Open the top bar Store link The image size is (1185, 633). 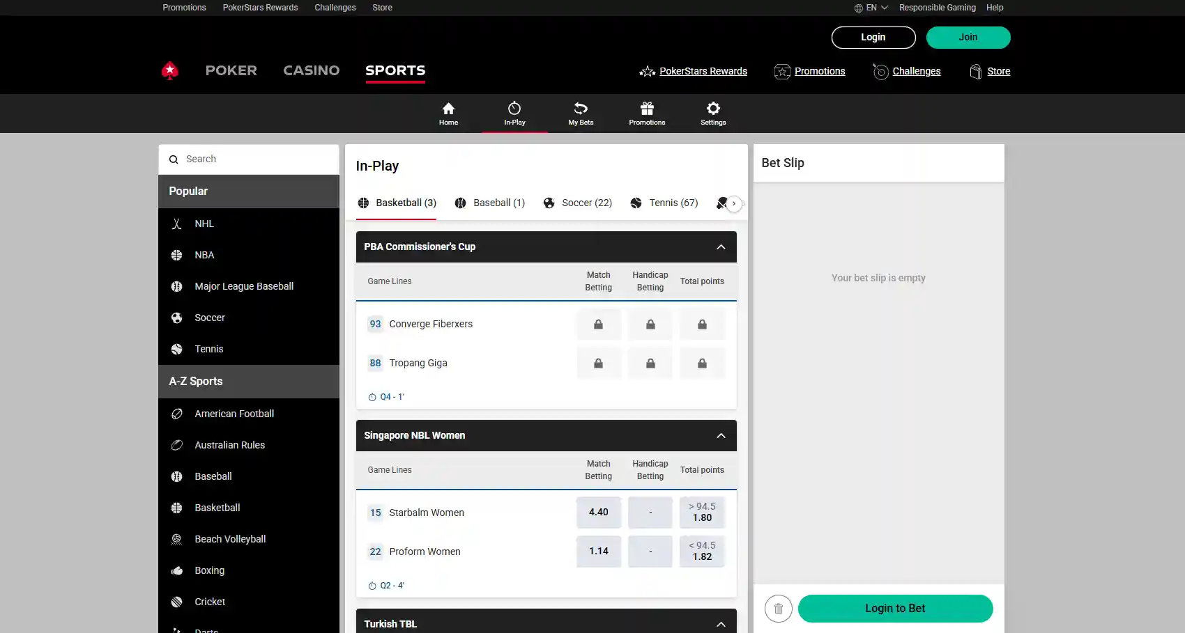click(382, 8)
